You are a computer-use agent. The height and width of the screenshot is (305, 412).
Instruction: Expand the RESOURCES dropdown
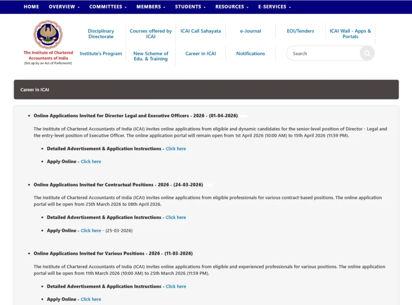pos(232,6)
